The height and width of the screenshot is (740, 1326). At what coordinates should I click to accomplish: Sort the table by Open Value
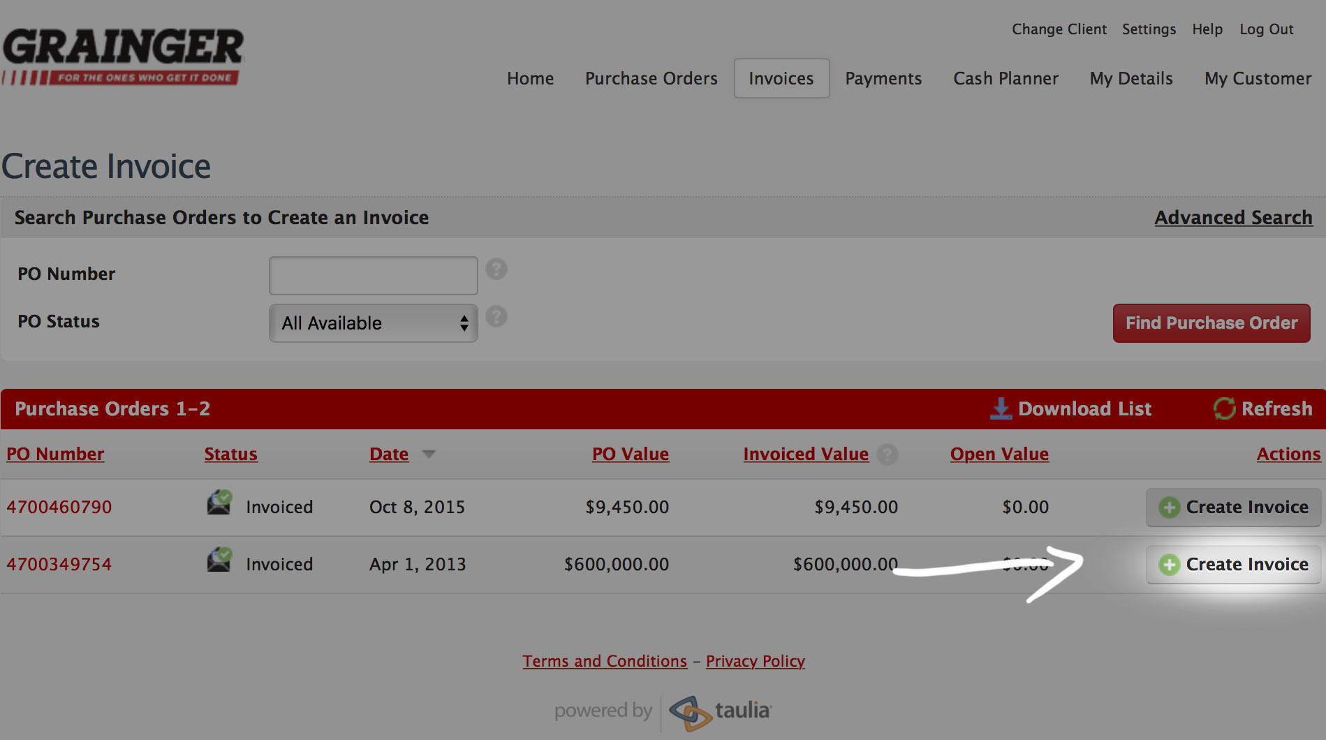pos(999,454)
